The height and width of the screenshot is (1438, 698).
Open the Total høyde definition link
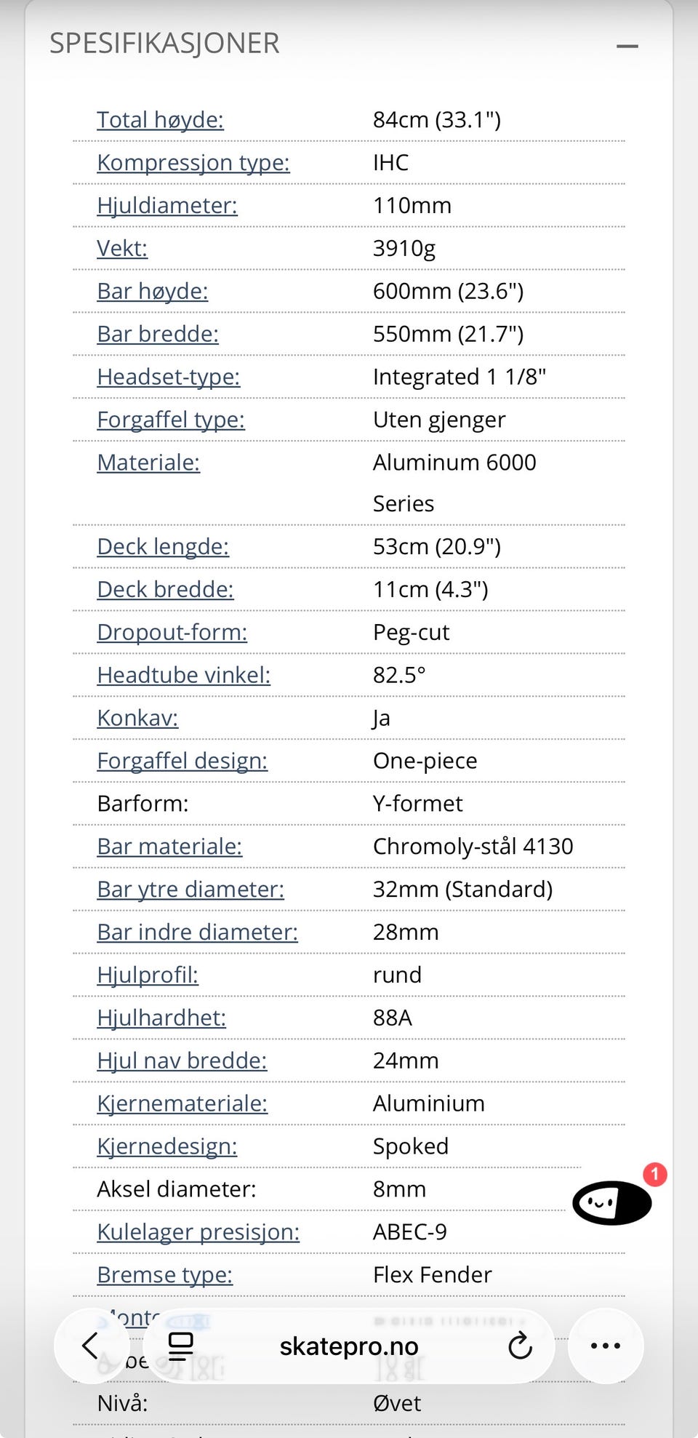pyautogui.click(x=161, y=119)
